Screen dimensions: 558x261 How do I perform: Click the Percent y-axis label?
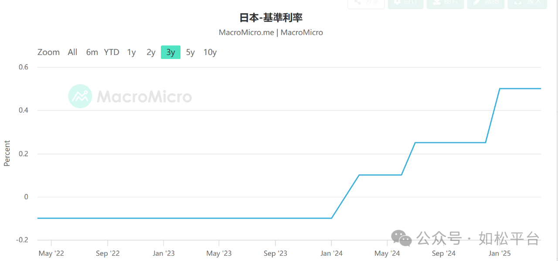[x=7, y=153]
